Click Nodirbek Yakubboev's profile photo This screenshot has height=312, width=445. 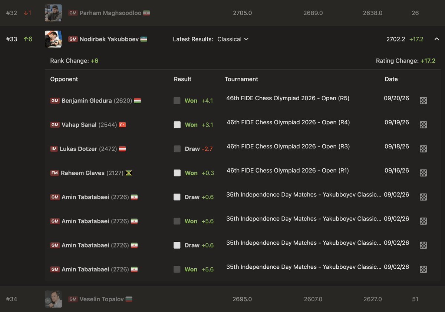53,39
